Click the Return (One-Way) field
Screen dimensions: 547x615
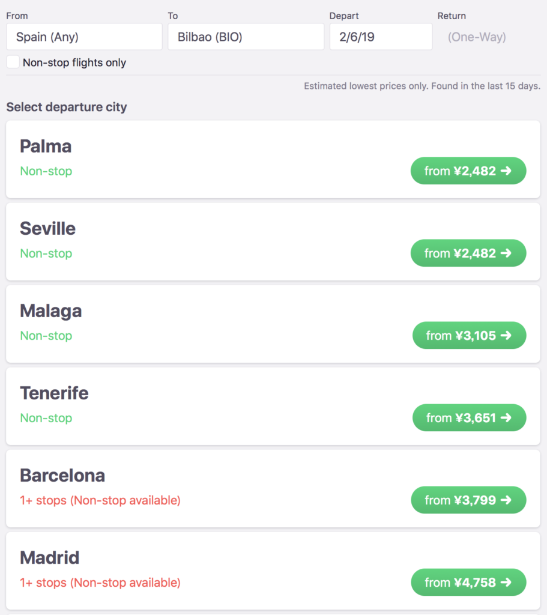[477, 37]
